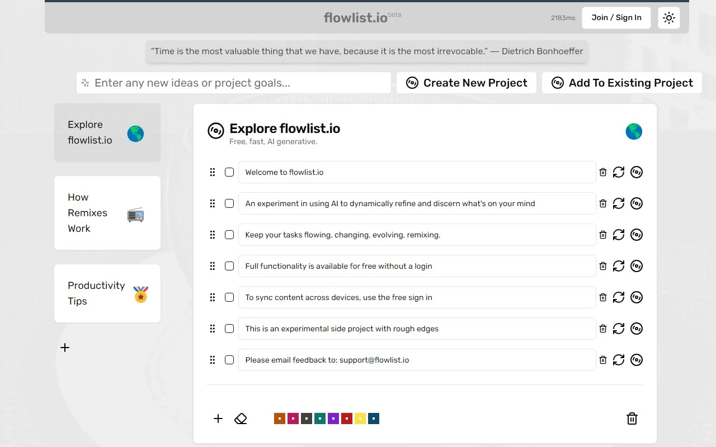The width and height of the screenshot is (716, 447).
Task: Switch to the 'How Remixes Work' project
Action: (107, 213)
